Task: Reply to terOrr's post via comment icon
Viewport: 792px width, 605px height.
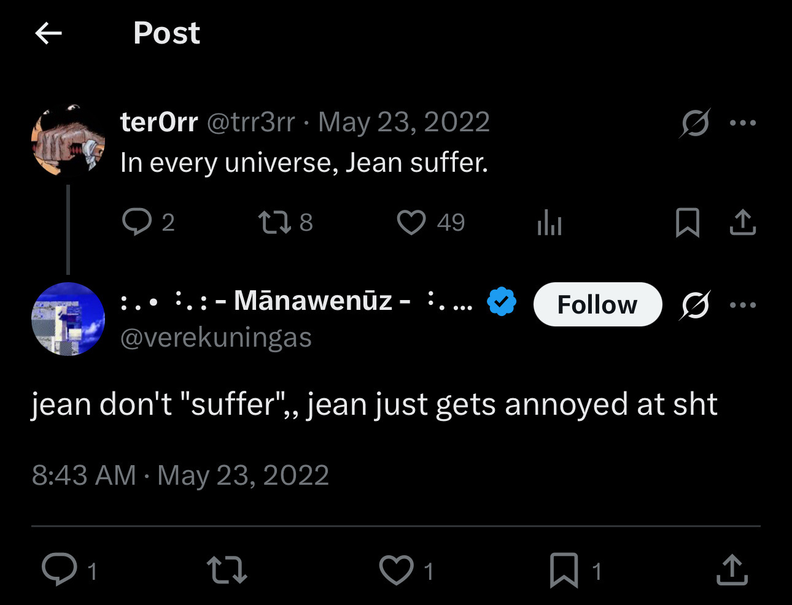Action: (136, 222)
